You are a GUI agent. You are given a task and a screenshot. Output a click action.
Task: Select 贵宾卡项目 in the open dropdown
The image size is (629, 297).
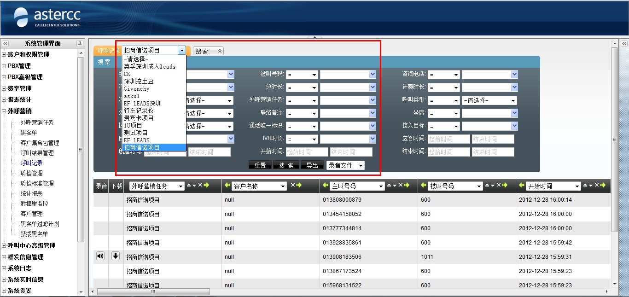pos(139,118)
